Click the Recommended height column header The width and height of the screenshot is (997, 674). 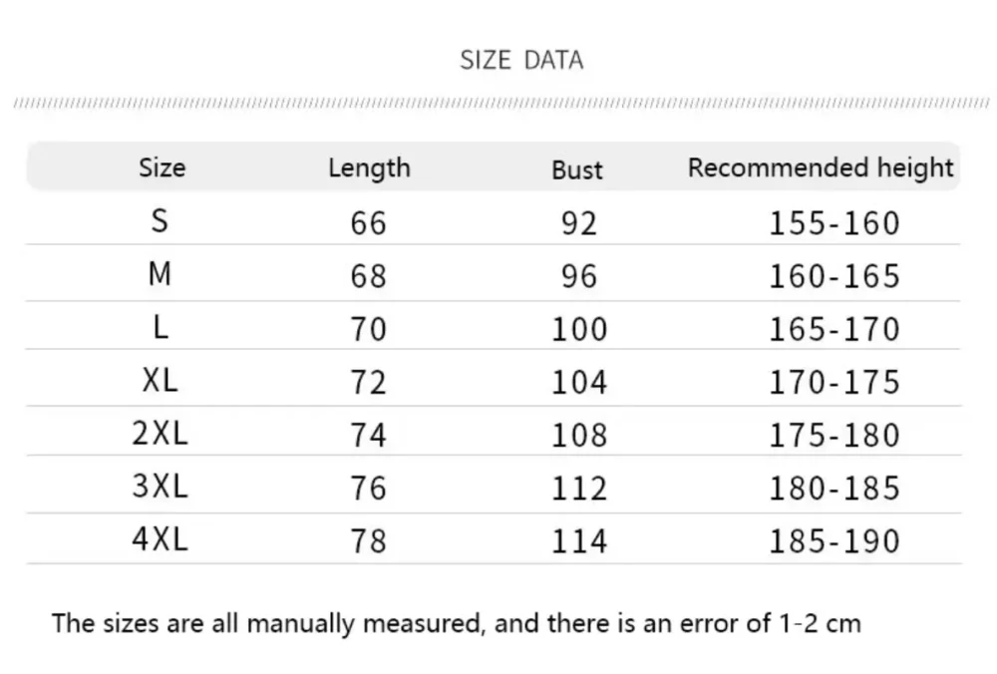tap(821, 168)
